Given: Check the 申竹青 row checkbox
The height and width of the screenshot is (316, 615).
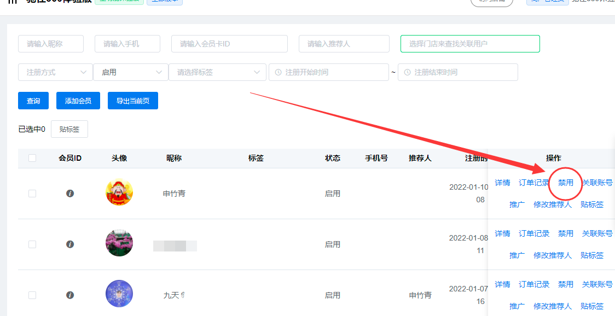Looking at the screenshot, I should [32, 194].
